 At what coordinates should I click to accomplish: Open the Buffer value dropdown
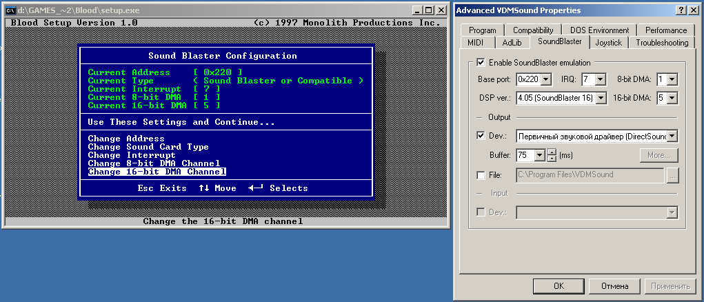point(540,155)
